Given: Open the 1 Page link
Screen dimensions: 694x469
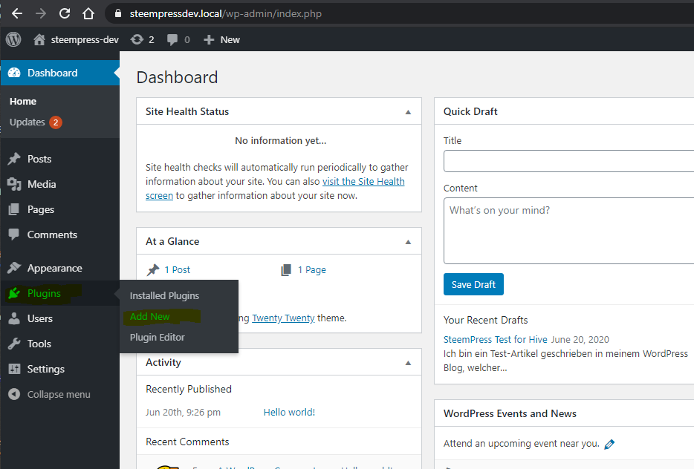Looking at the screenshot, I should (x=312, y=269).
